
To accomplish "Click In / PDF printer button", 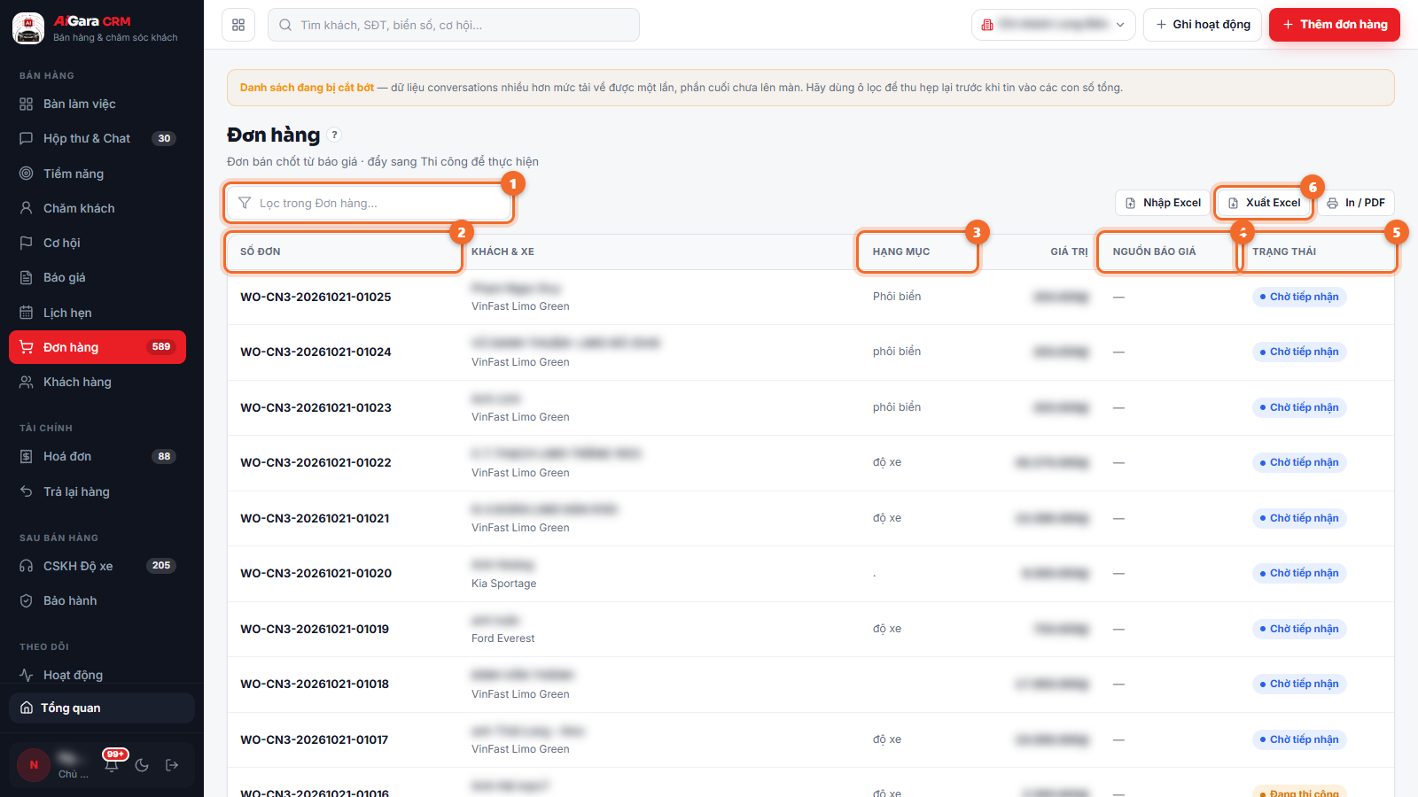I will click(1356, 203).
